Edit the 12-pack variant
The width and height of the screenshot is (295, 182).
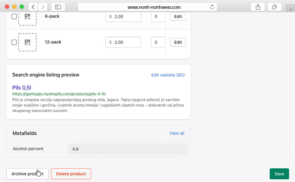(x=178, y=42)
